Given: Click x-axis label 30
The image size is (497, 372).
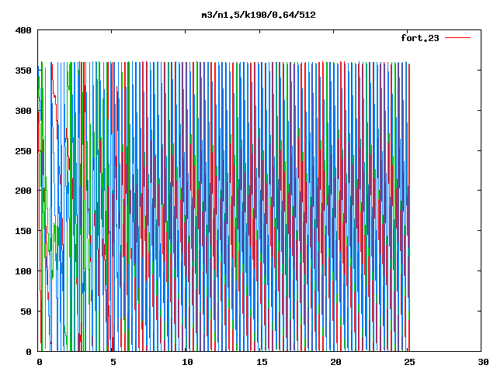Looking at the screenshot, I should click(483, 362).
